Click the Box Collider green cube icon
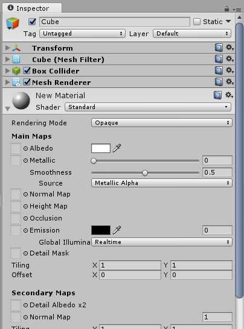244x329 pixels. (x=16, y=71)
